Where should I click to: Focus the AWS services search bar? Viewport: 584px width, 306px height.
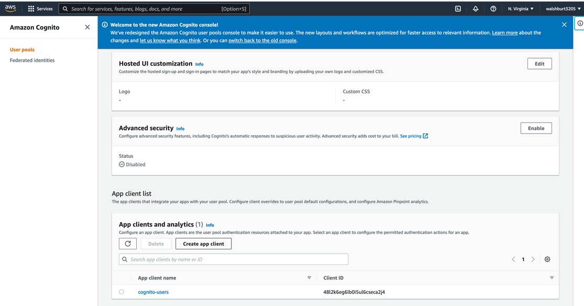[x=154, y=8]
